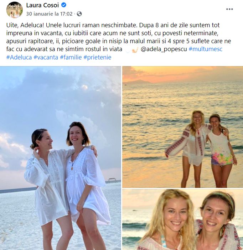Click the @adela_popescu mention
243x250 pixels.
tap(164, 49)
